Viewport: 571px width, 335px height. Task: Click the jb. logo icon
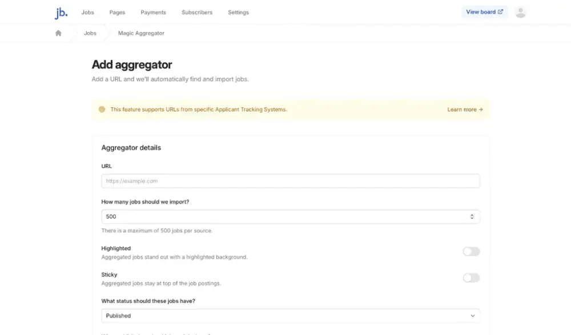click(x=61, y=13)
